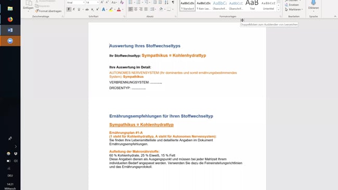Collapse the ribbon with the chevron
The image size is (338, 190).
(335, 17)
